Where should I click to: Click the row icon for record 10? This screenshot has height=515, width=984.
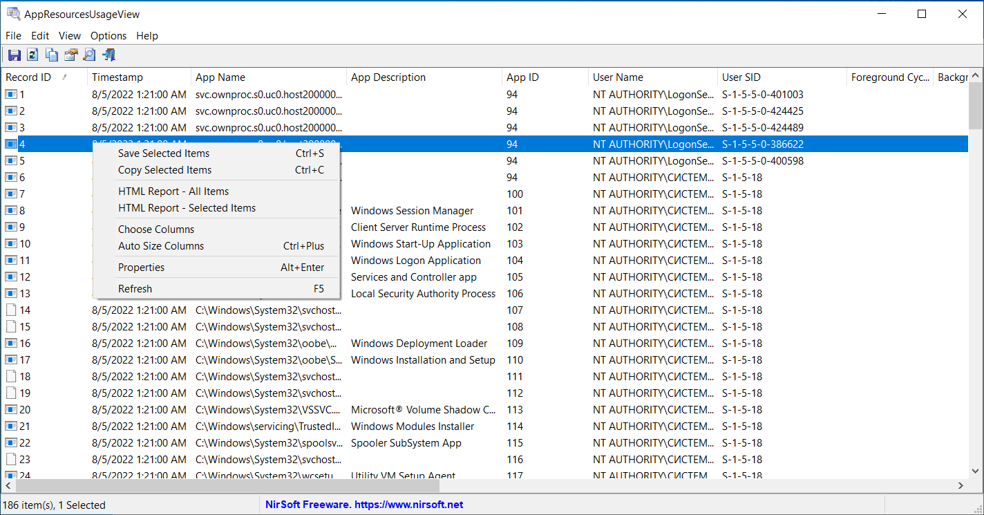(x=11, y=244)
